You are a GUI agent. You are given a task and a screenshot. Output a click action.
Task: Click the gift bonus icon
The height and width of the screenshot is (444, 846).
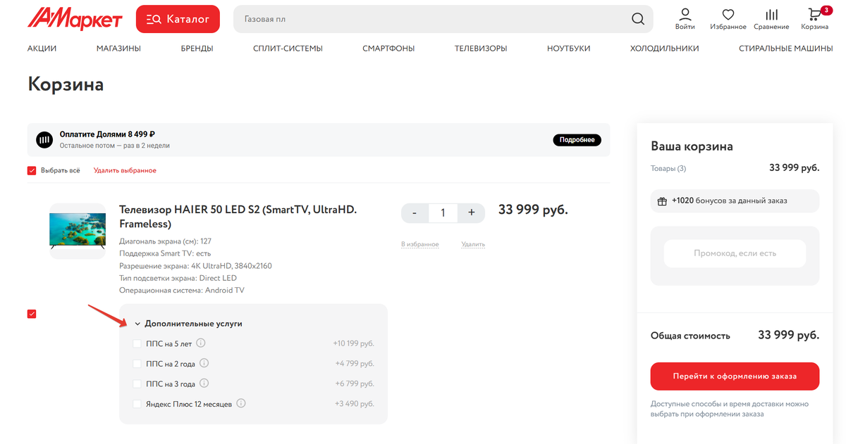[x=662, y=201]
